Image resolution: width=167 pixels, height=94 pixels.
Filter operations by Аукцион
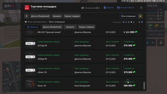tap(70, 27)
